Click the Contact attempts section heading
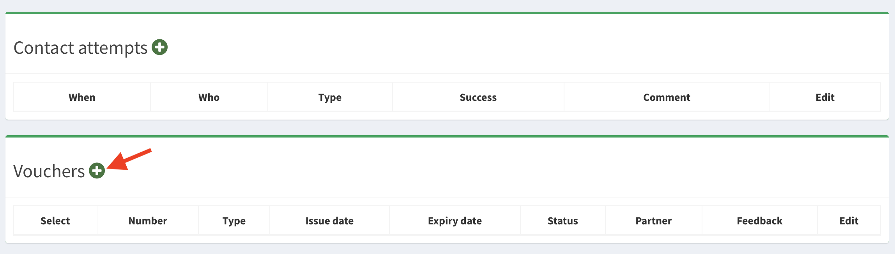This screenshot has width=895, height=254. click(80, 48)
